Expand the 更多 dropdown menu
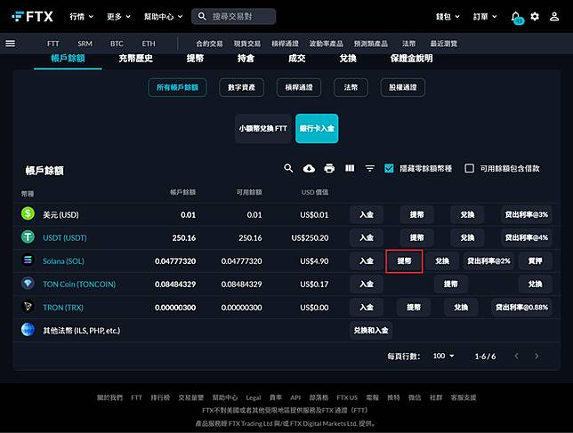573x433 pixels. point(118,16)
